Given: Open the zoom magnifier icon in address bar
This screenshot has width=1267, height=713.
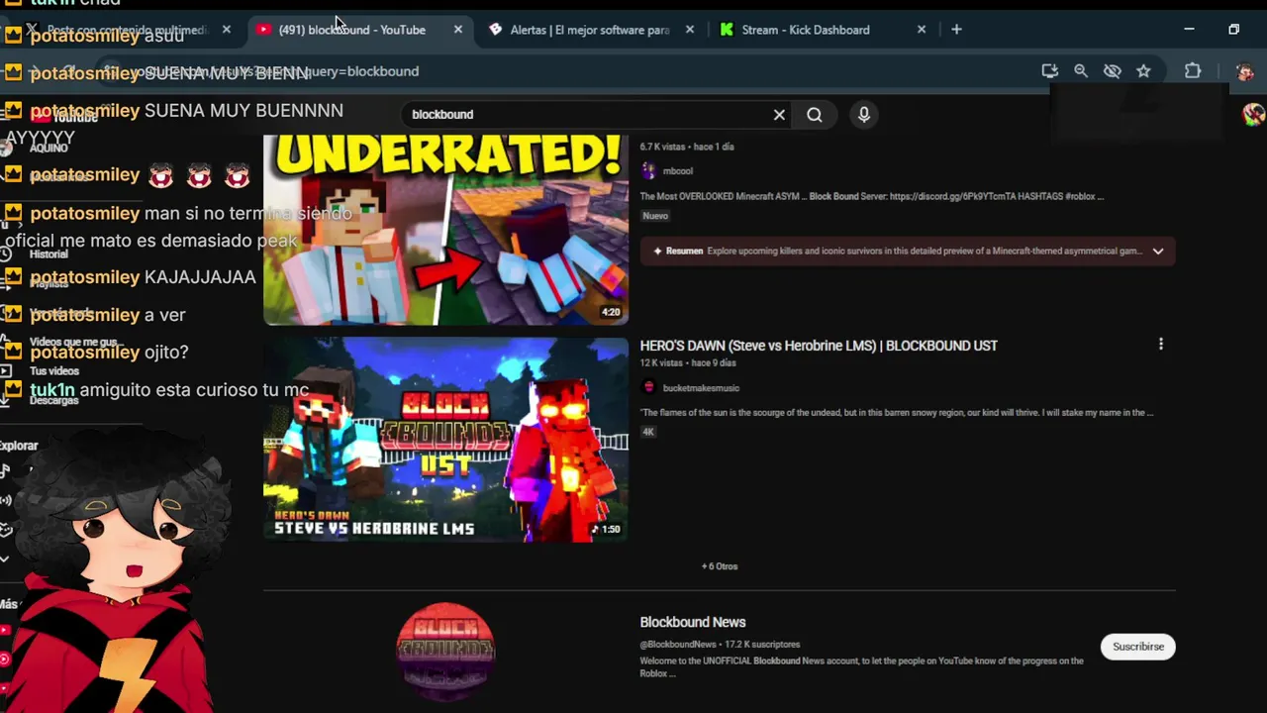Looking at the screenshot, I should (1081, 71).
